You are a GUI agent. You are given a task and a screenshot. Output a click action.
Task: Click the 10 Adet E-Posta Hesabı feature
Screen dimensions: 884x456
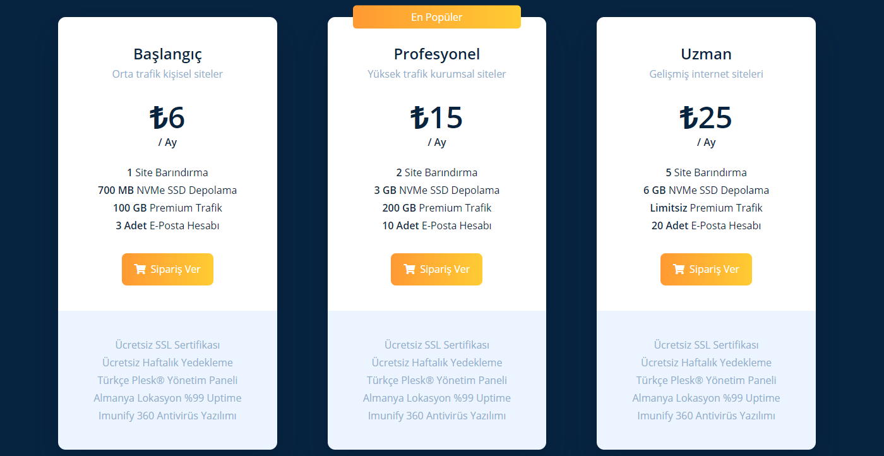click(x=437, y=225)
